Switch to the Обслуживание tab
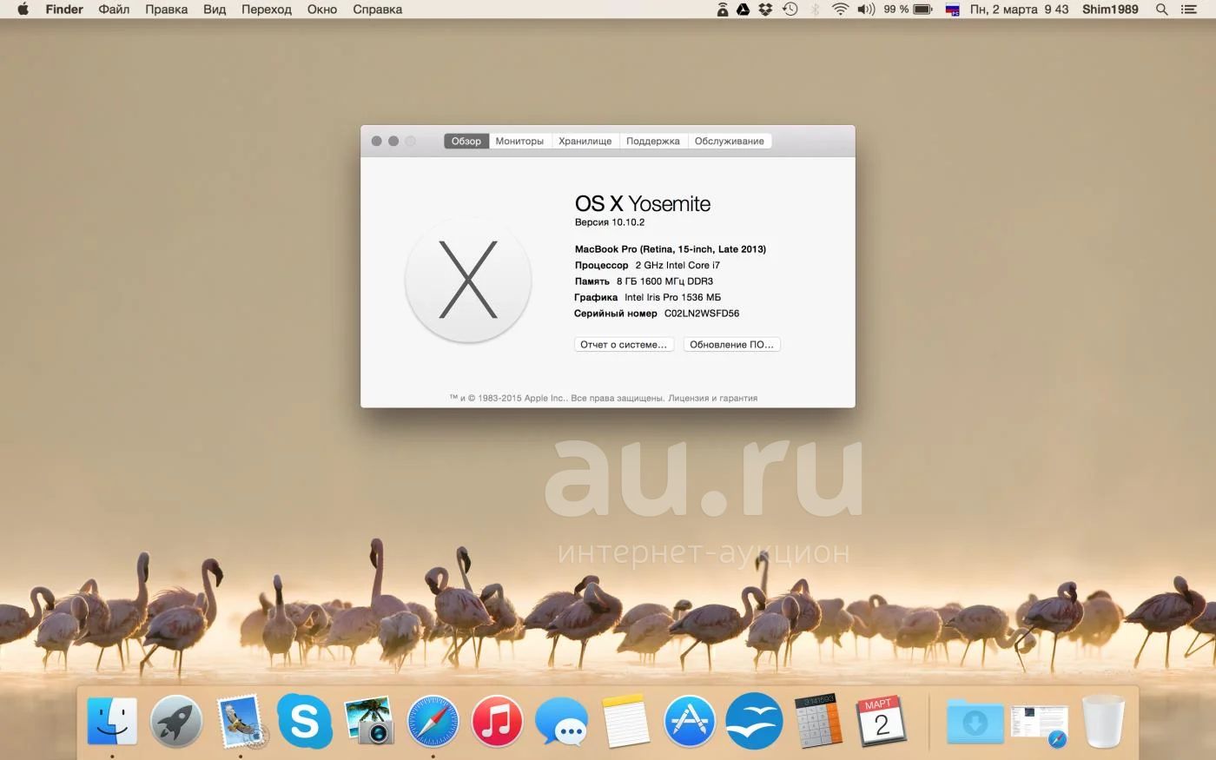The height and width of the screenshot is (760, 1216). point(730,141)
